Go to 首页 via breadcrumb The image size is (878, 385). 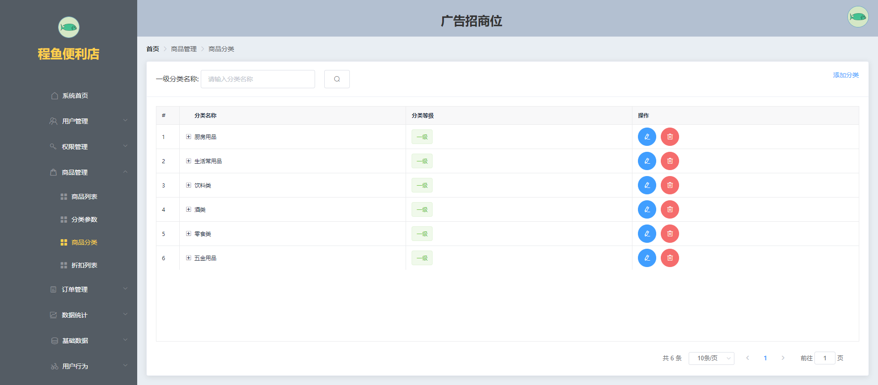pyautogui.click(x=153, y=49)
